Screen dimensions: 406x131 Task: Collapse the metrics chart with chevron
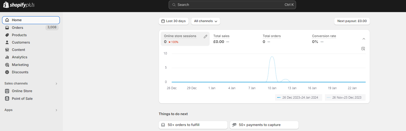coord(364,39)
